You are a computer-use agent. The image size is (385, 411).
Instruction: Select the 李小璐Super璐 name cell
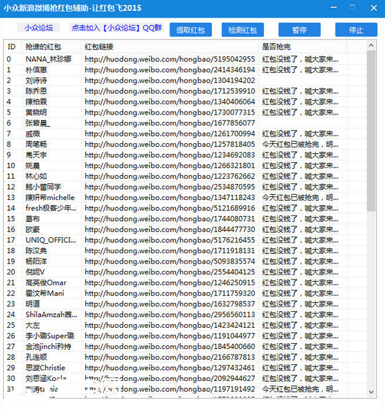tap(50, 336)
